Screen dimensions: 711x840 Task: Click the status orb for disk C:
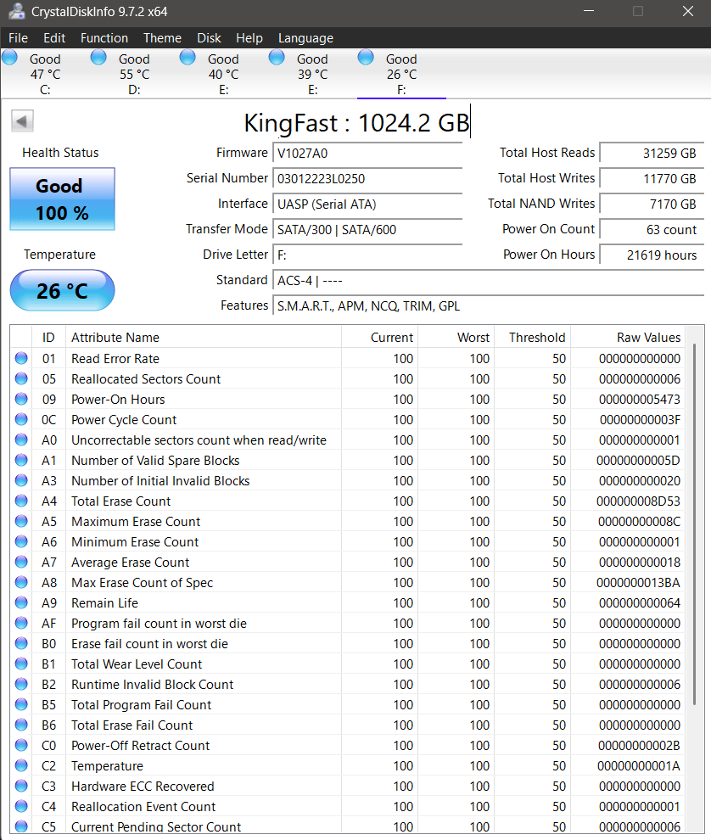(x=9, y=58)
